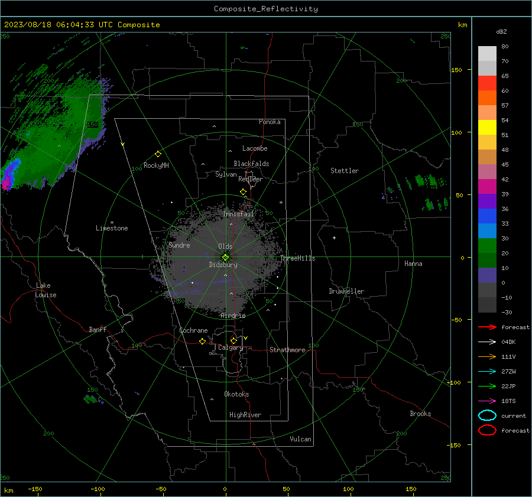Image resolution: width=532 pixels, height=497 pixels.
Task: Select the yellow 51–54 dBZ swatch
Action: tap(487, 127)
